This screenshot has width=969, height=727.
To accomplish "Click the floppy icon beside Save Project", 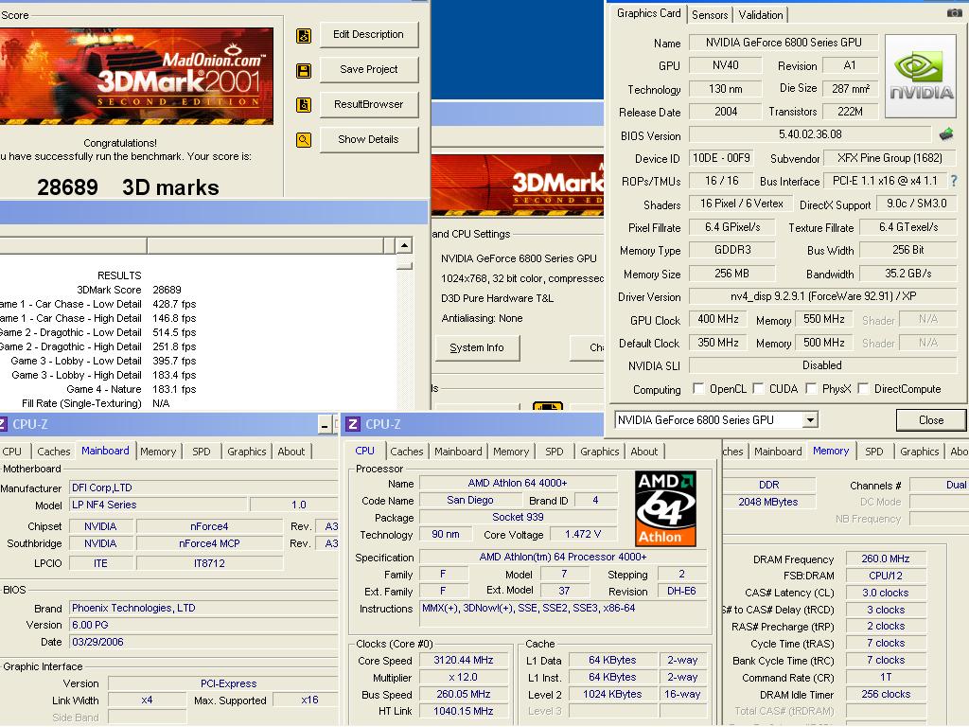I will click(304, 70).
